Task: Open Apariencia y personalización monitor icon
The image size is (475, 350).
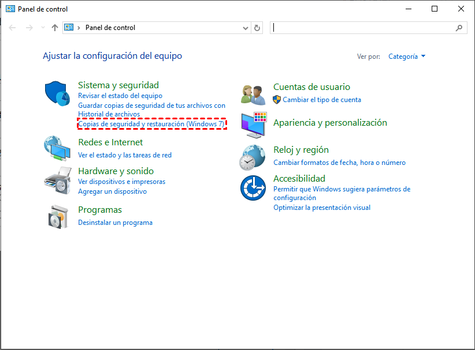Action: coord(253,124)
